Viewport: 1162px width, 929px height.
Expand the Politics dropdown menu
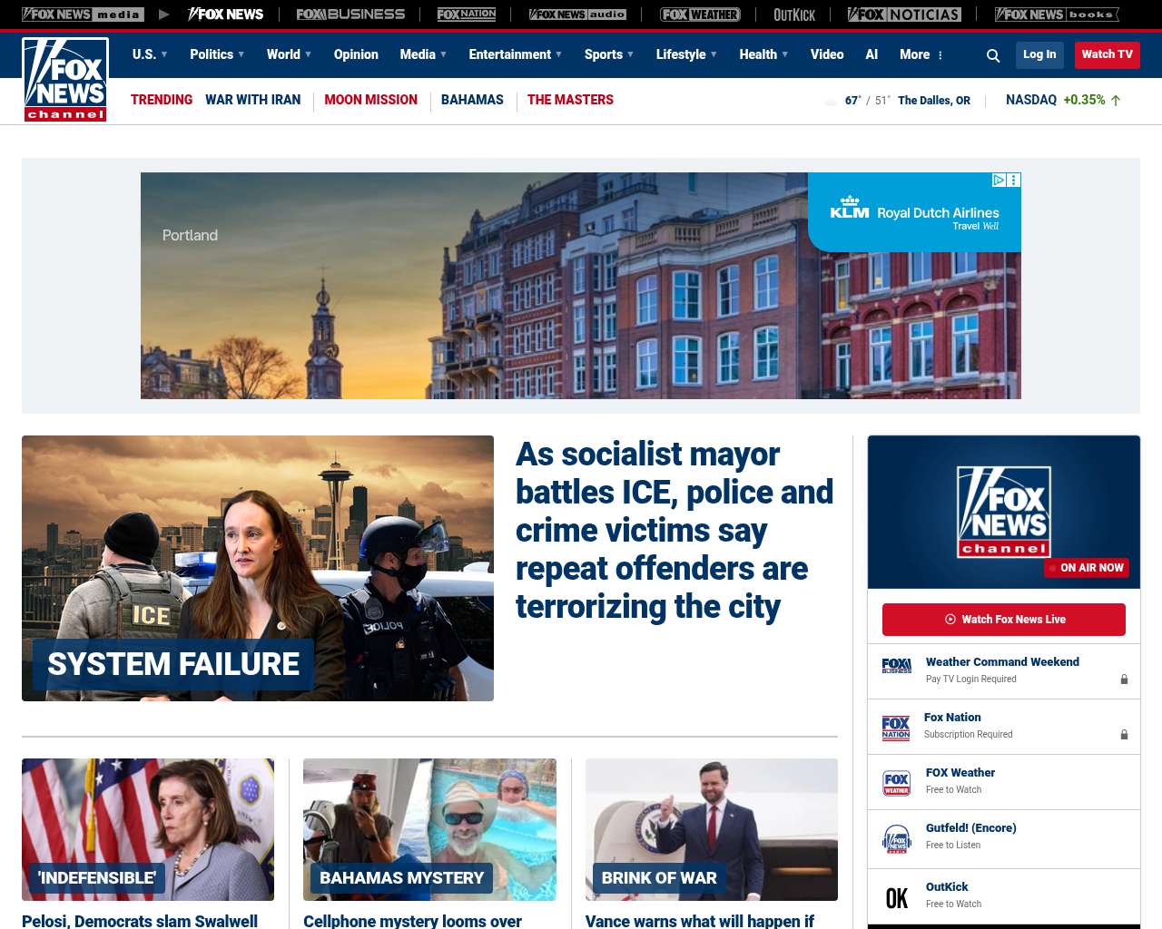[x=217, y=54]
